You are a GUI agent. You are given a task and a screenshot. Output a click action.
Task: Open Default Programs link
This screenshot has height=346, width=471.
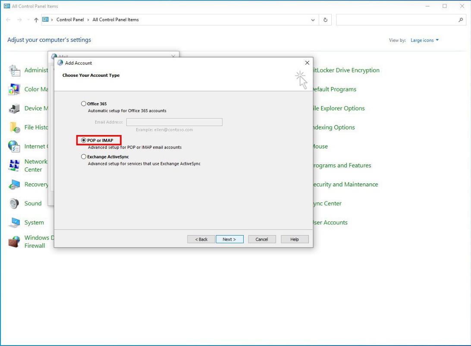pyautogui.click(x=335, y=89)
